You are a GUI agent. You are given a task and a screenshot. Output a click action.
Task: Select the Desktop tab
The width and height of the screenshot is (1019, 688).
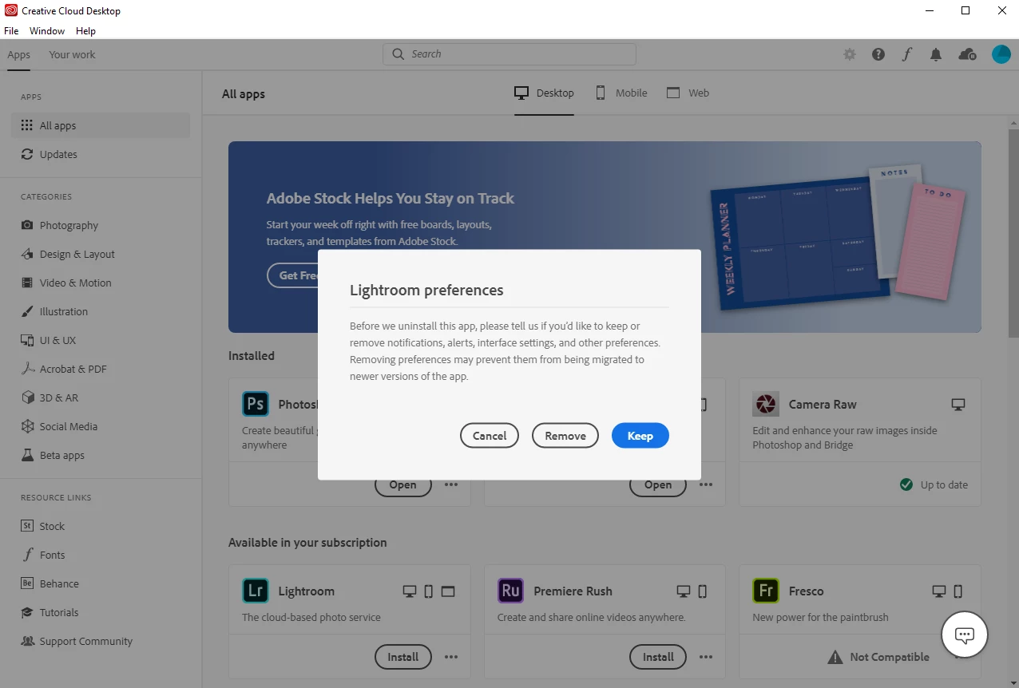(x=544, y=93)
